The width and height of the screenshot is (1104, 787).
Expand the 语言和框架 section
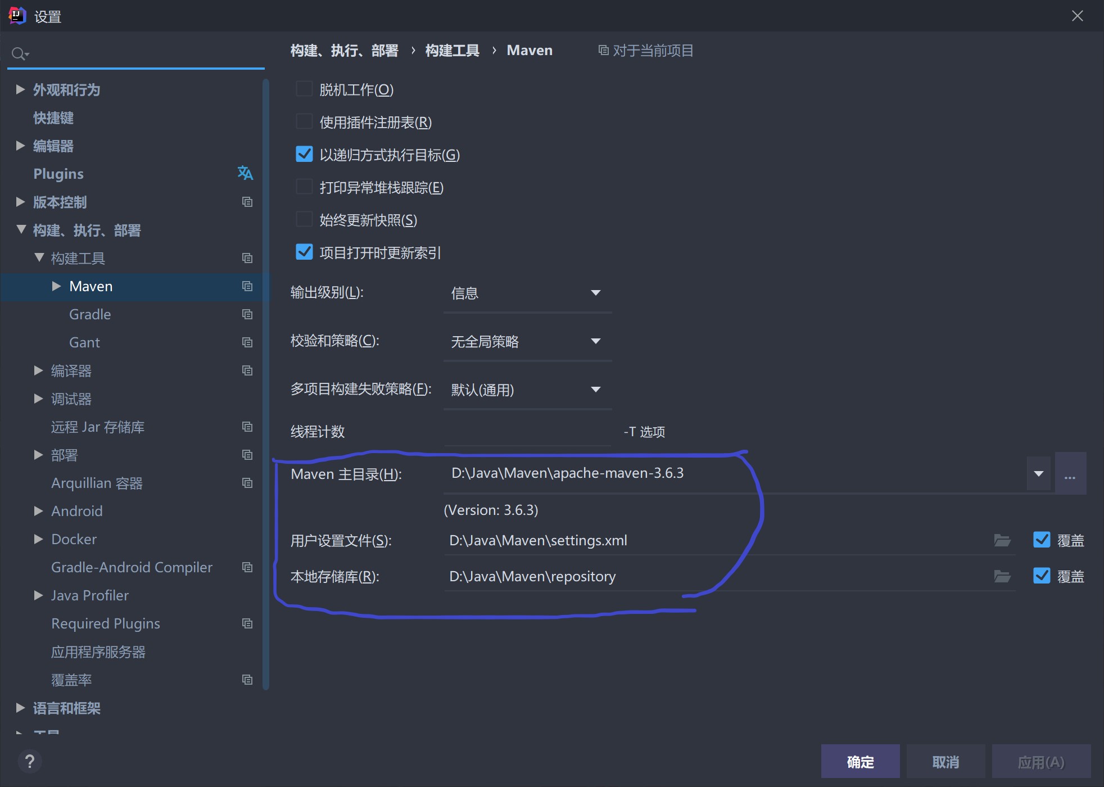20,708
